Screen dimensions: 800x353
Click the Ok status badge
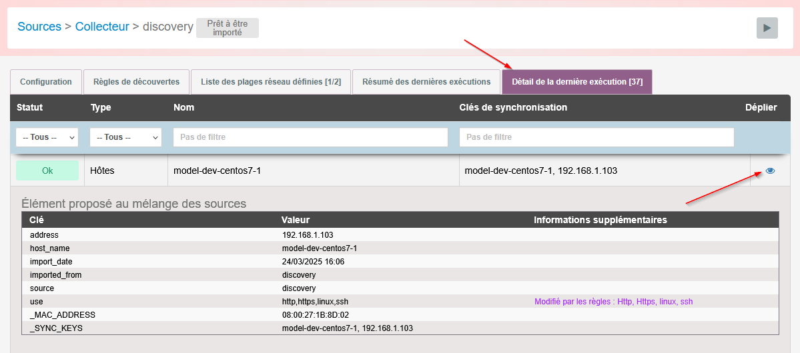47,171
